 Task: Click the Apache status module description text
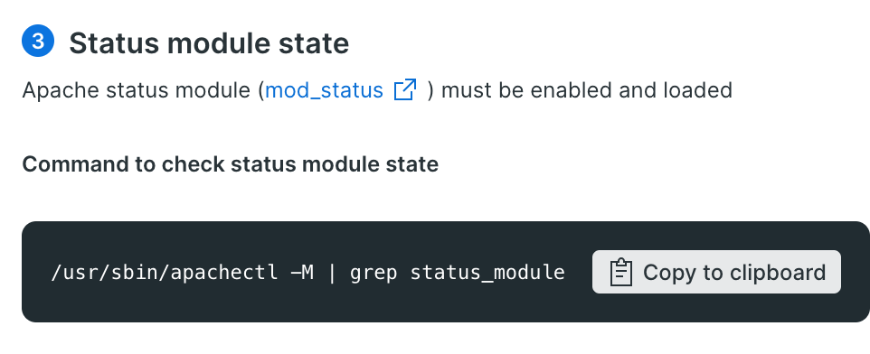[x=377, y=89]
